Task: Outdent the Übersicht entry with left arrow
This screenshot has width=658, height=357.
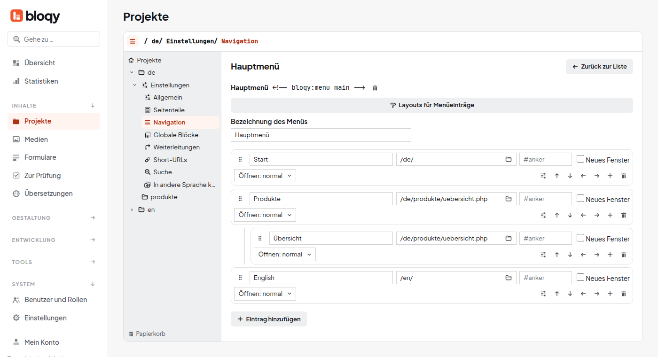Action: coord(583,255)
